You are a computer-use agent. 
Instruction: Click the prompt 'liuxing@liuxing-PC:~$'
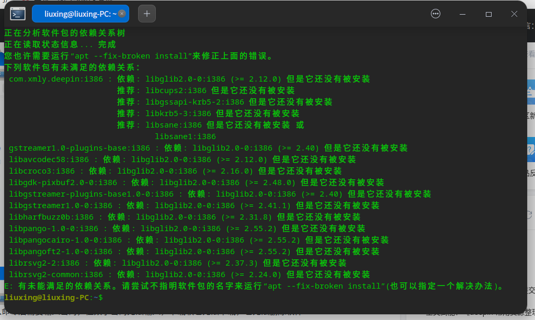point(53,298)
